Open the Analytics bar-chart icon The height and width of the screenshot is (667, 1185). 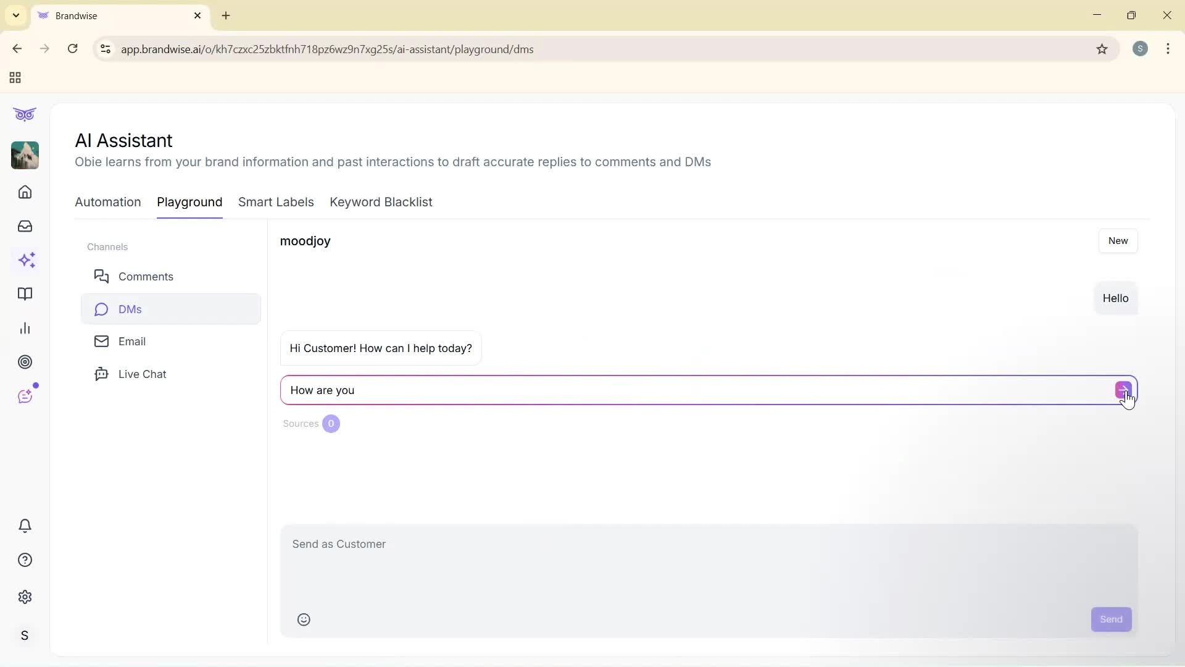tap(25, 328)
